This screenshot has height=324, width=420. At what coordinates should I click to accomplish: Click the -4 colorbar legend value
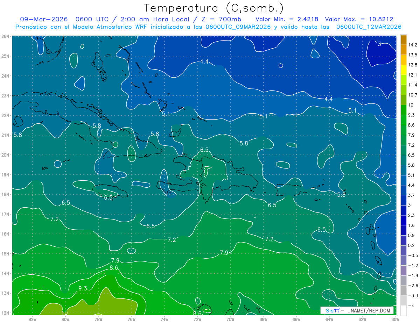pyautogui.click(x=412, y=306)
